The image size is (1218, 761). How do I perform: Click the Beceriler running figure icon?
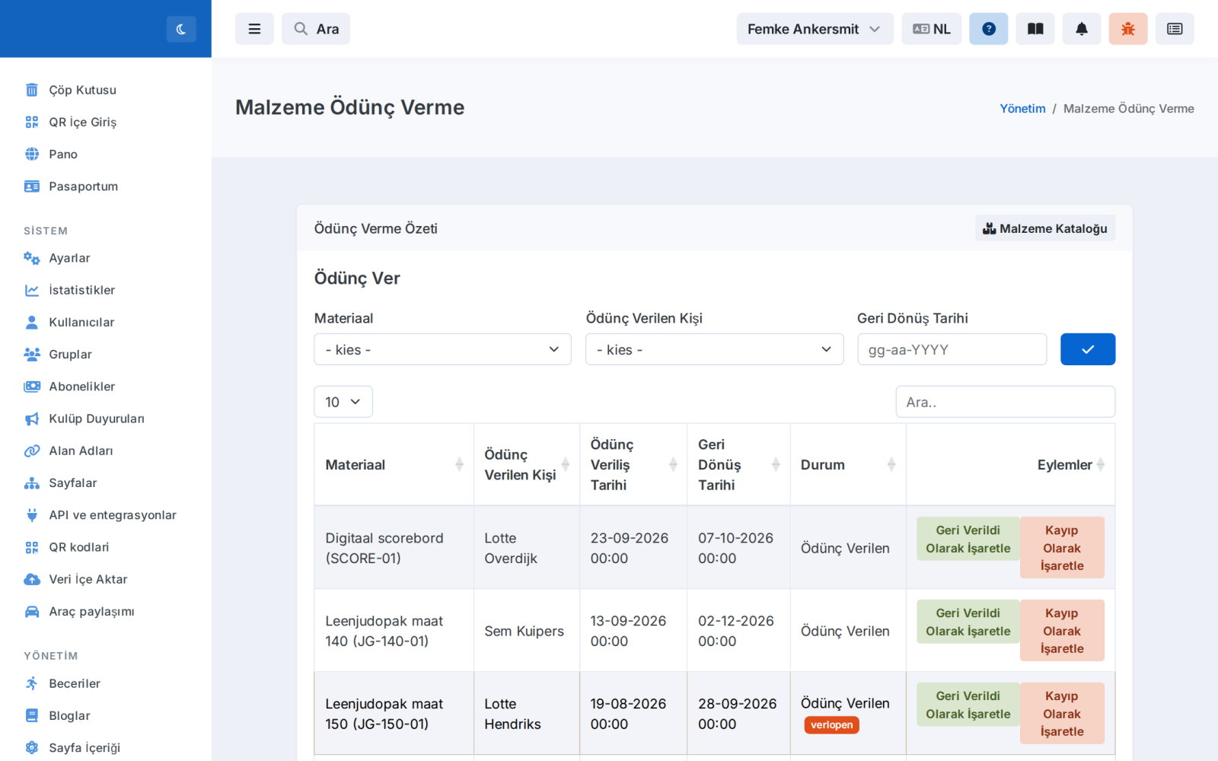coord(32,683)
